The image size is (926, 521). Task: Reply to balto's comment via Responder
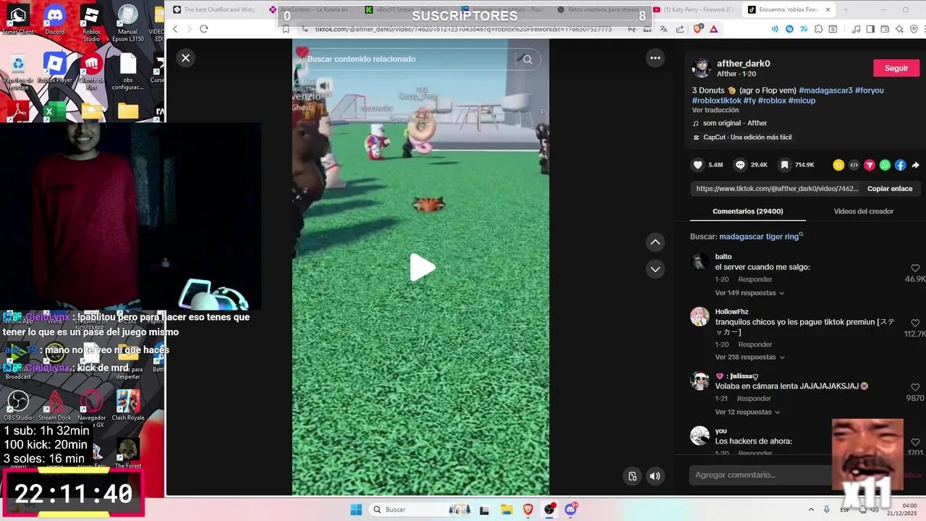point(755,279)
